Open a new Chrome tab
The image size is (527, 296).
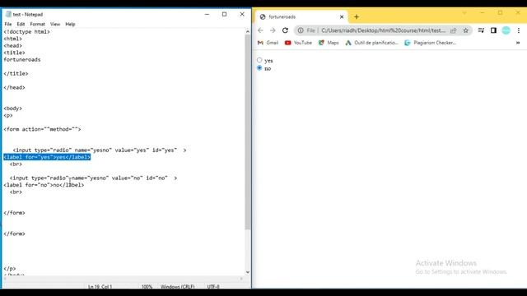click(x=357, y=16)
